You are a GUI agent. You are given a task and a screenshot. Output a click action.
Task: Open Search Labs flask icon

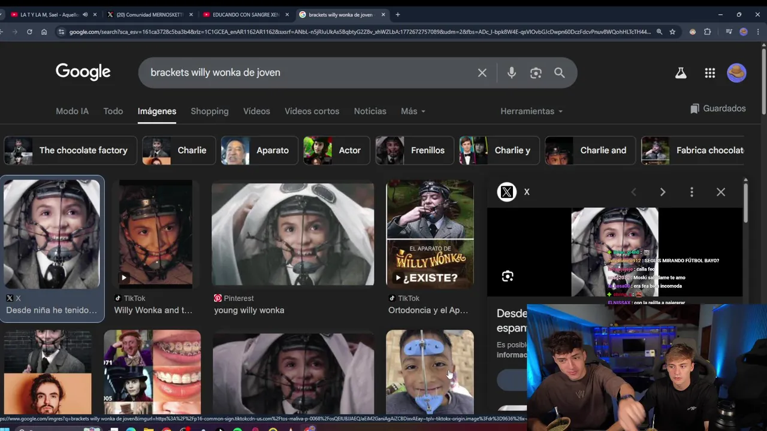tap(681, 73)
